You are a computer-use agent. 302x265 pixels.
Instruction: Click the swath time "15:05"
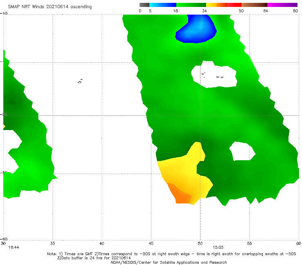click(x=218, y=247)
